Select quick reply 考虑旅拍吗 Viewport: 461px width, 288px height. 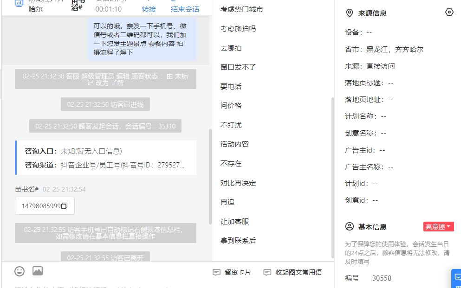click(238, 29)
